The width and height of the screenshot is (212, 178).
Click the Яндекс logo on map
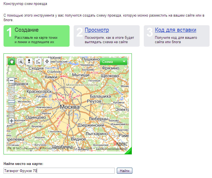(x=120, y=144)
